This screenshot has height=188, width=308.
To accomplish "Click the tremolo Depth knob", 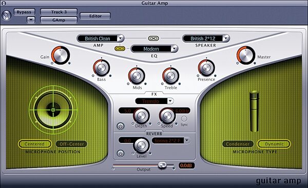I will click(141, 116).
